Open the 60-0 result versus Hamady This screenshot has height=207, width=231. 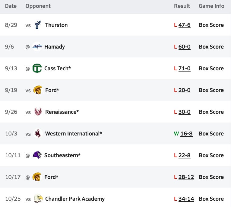(184, 47)
